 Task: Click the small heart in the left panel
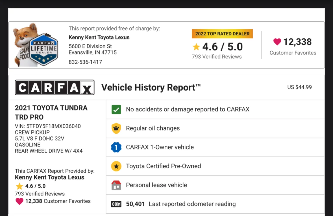(19, 201)
